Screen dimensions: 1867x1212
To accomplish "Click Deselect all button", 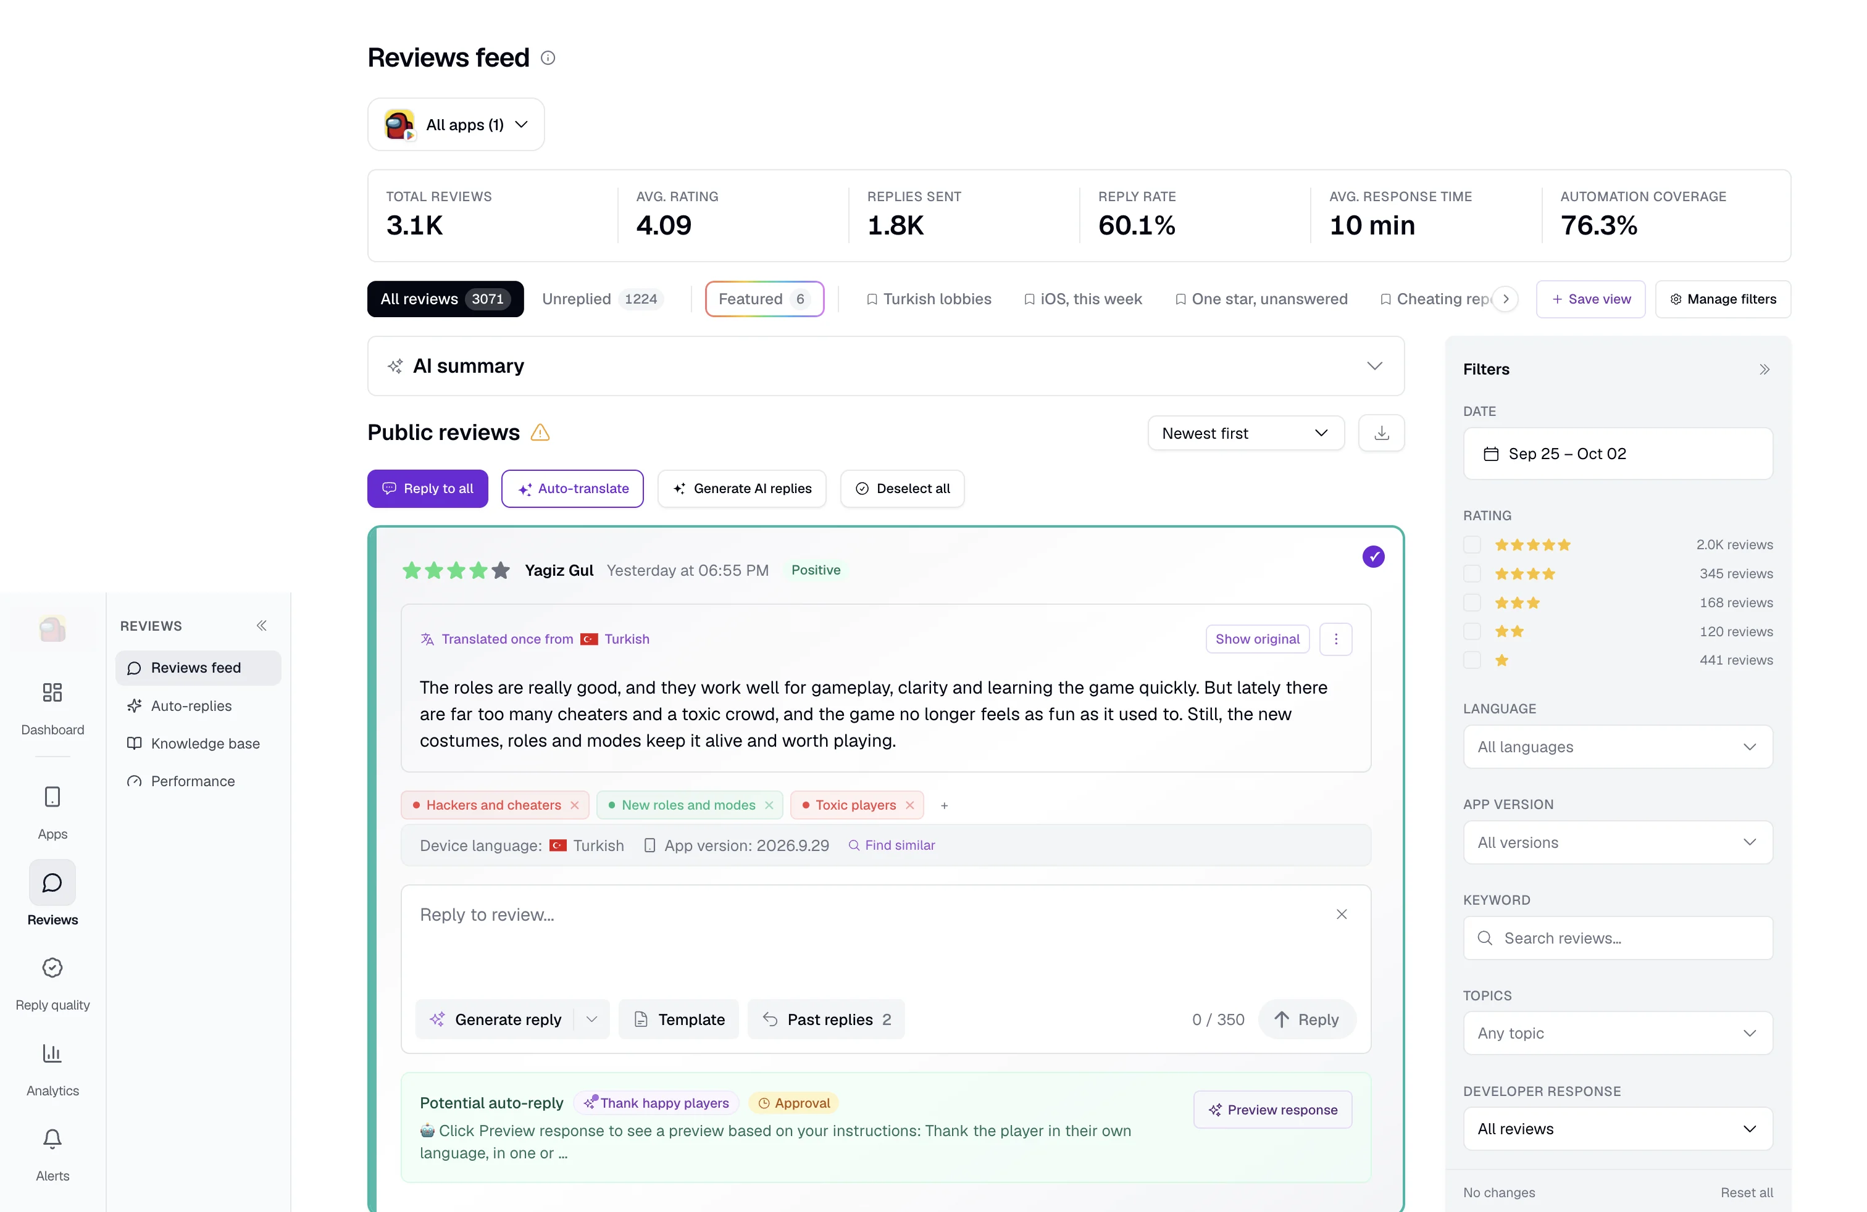I will (x=902, y=488).
